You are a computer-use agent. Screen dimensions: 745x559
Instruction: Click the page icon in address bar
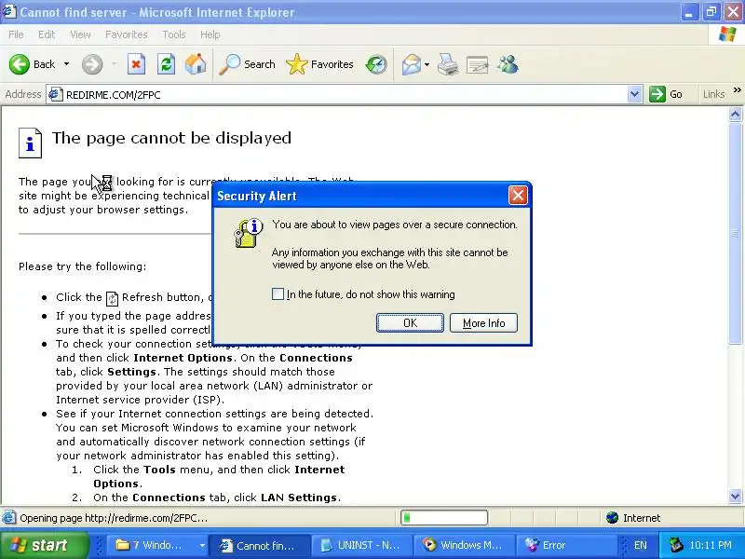click(x=55, y=95)
